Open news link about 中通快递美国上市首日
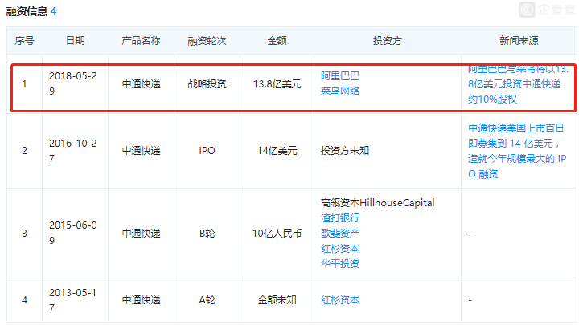The width and height of the screenshot is (583, 325). pos(517,151)
